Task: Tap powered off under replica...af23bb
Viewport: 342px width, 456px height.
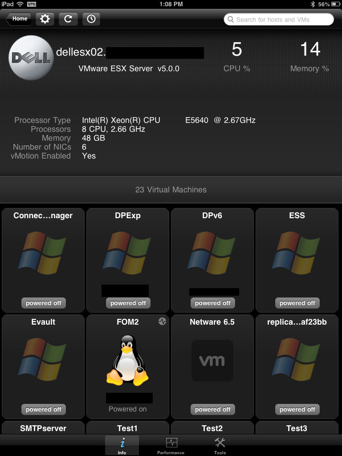Action: click(297, 409)
